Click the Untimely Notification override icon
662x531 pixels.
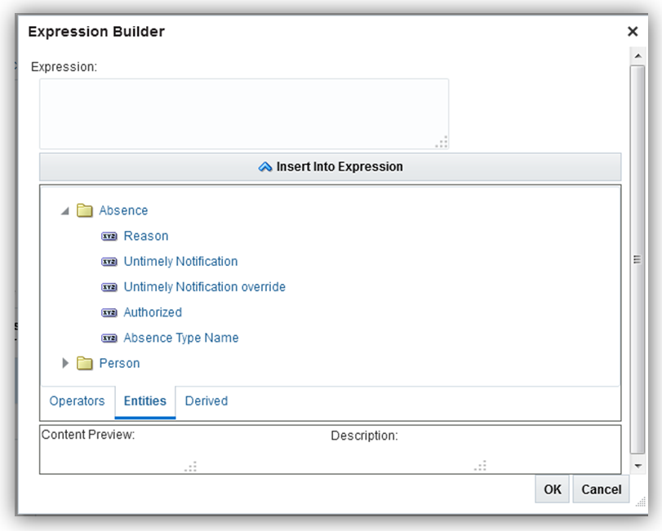(109, 287)
